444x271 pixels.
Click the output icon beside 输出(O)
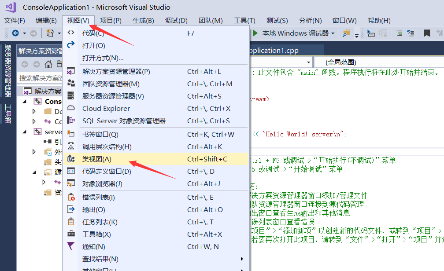coord(71,209)
